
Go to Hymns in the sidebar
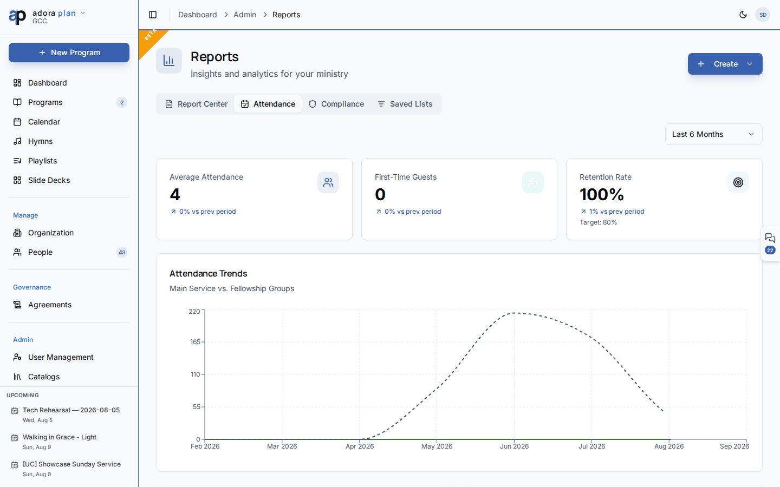click(69, 141)
